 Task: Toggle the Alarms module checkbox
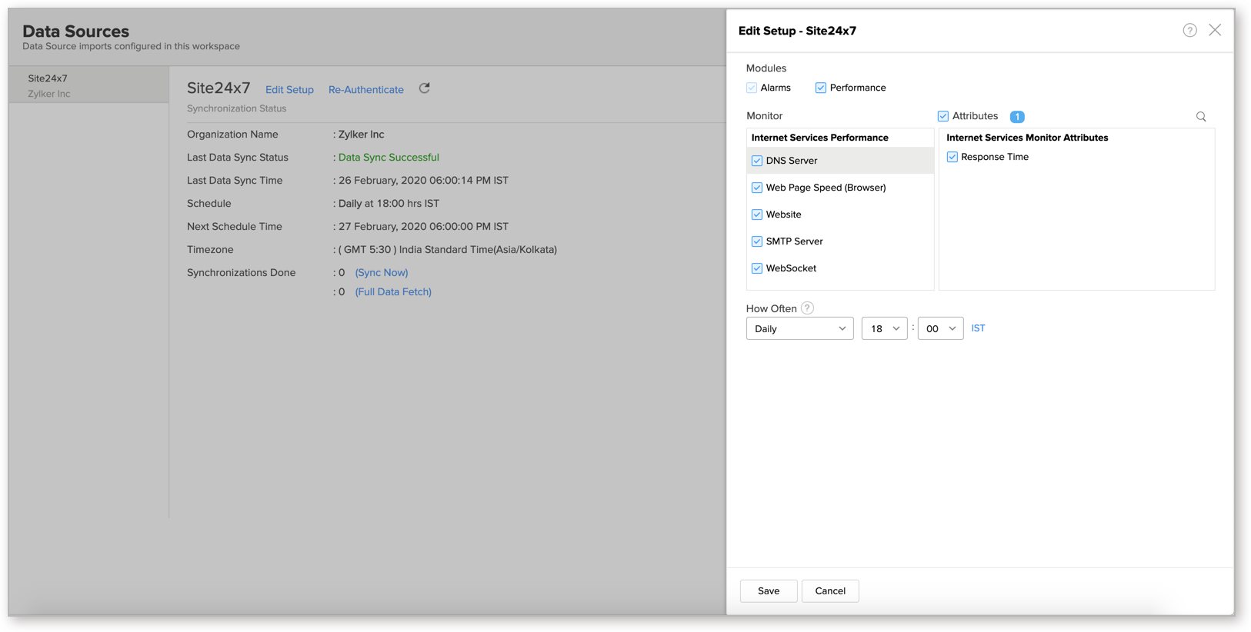[752, 88]
